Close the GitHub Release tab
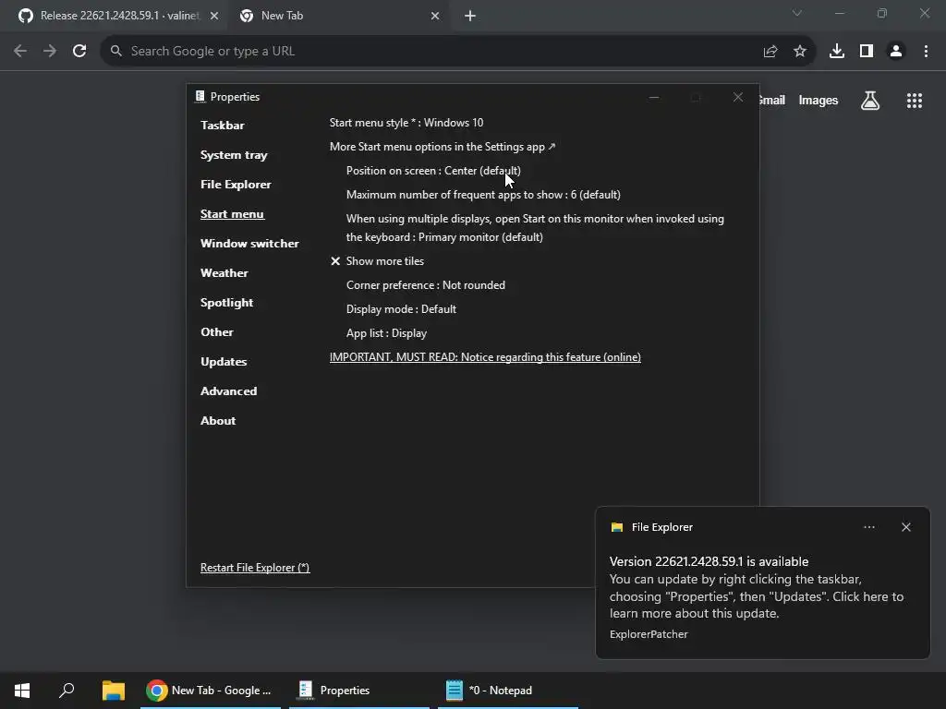This screenshot has height=709, width=946. click(214, 17)
